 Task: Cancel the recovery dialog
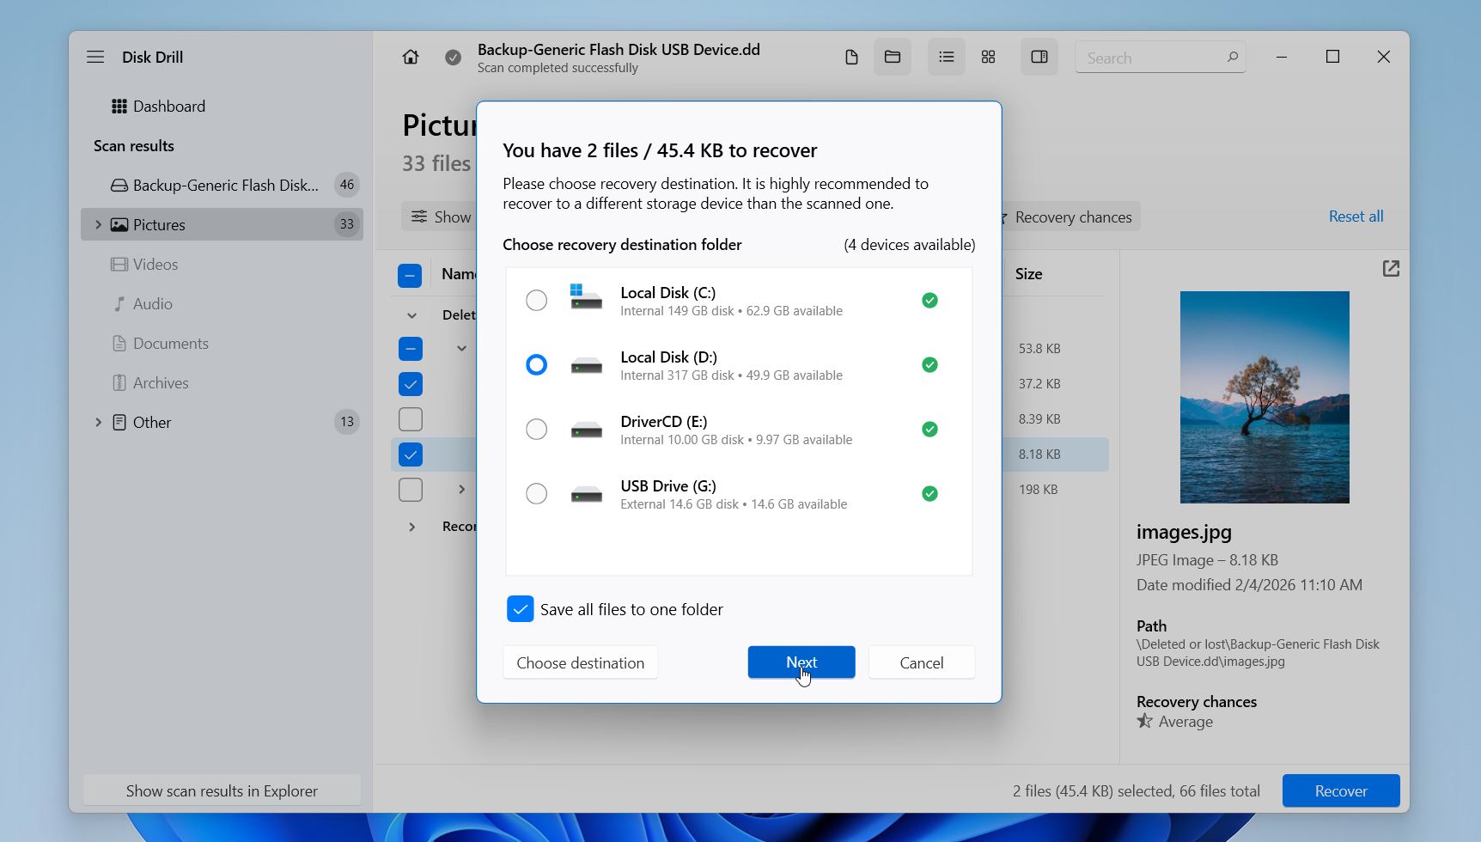coord(922,662)
